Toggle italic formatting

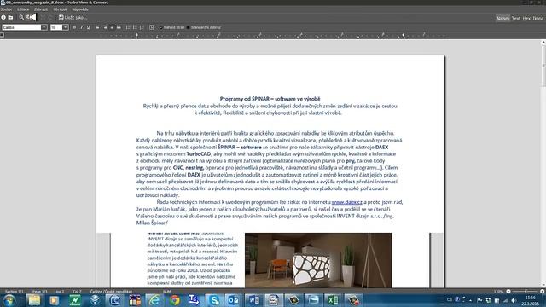tap(82, 27)
